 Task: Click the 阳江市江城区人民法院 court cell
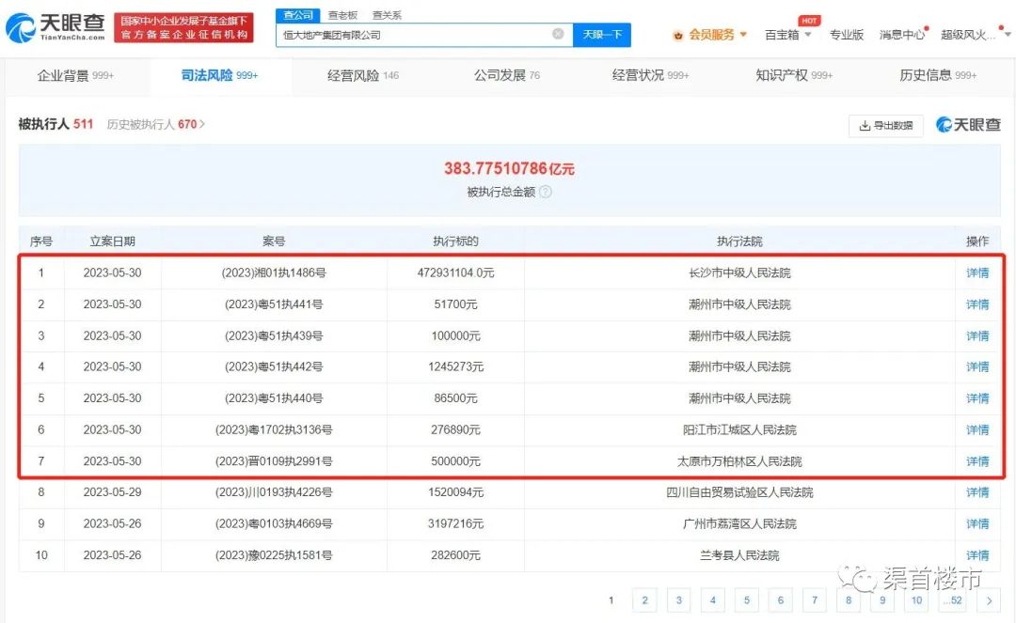coord(739,430)
